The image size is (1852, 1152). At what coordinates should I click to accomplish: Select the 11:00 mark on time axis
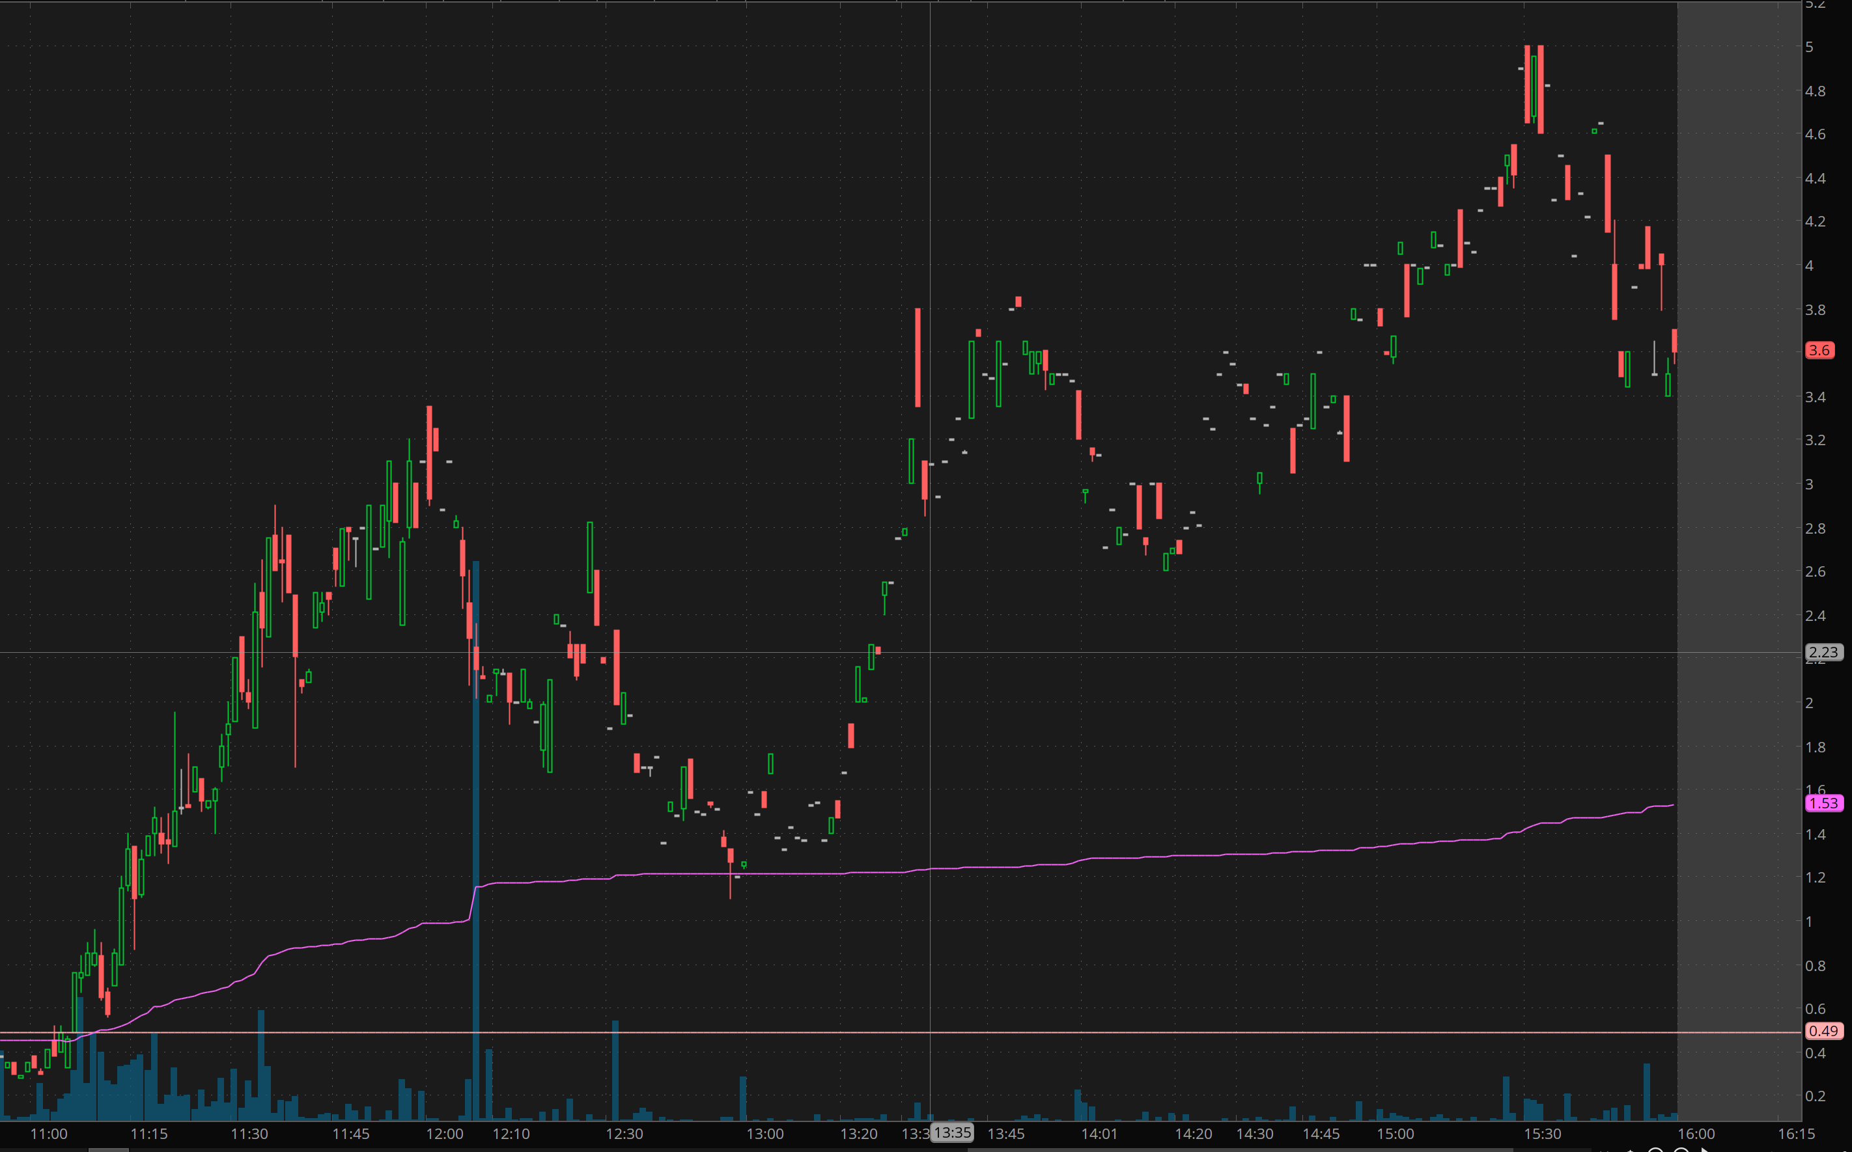pyautogui.click(x=49, y=1134)
